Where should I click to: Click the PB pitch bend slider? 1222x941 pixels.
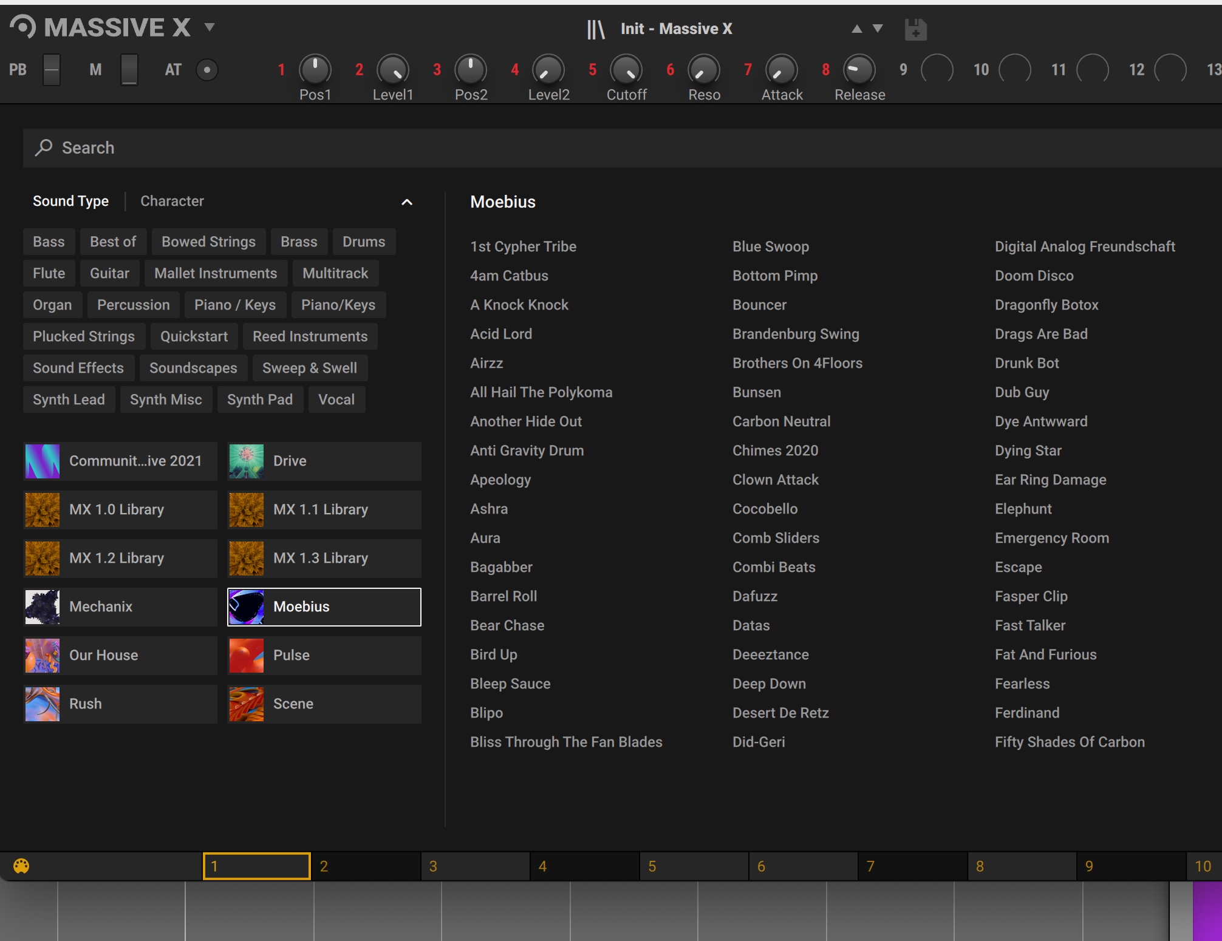point(52,70)
